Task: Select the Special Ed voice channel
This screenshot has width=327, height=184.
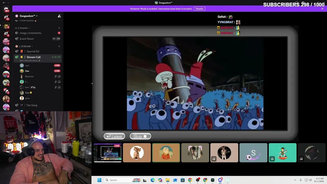Action: (x=38, y=51)
